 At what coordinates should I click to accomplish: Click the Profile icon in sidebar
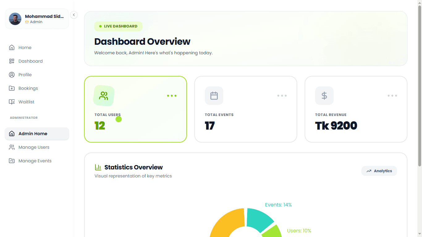(12, 75)
